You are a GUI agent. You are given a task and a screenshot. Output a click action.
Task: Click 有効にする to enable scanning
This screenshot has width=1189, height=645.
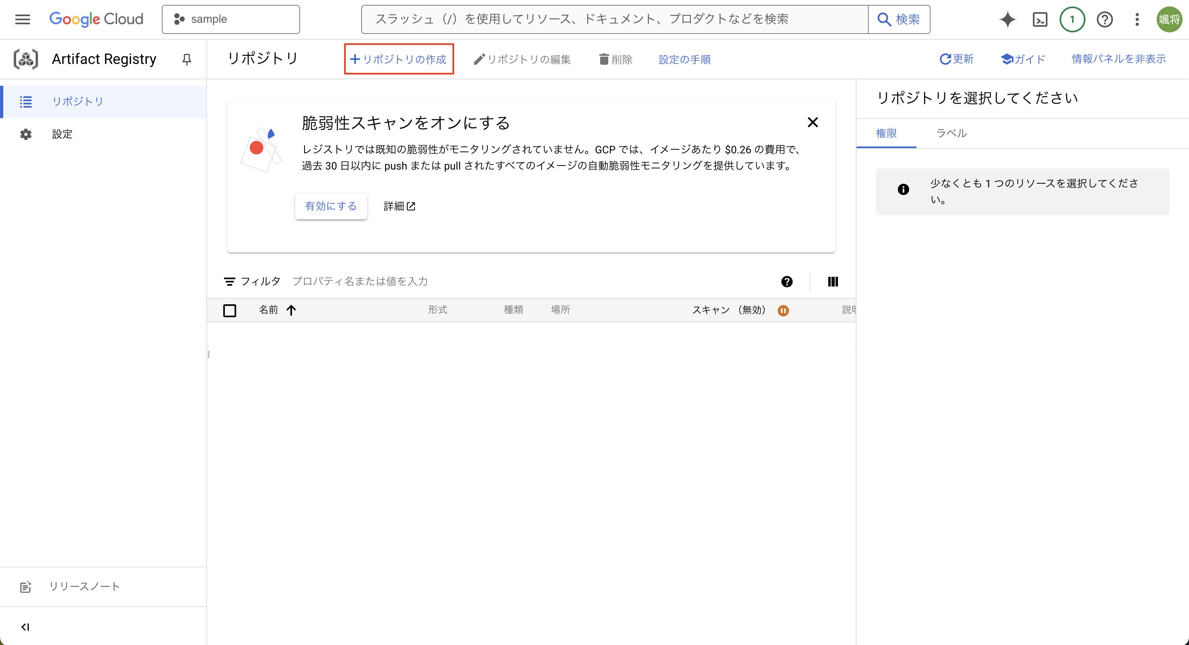[x=331, y=206]
